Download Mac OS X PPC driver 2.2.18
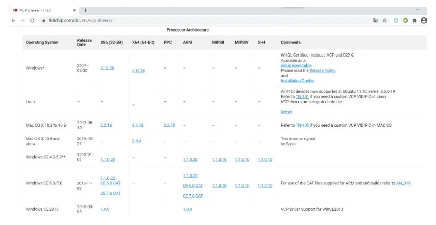Viewport: 436px width, 225px height. point(170,125)
